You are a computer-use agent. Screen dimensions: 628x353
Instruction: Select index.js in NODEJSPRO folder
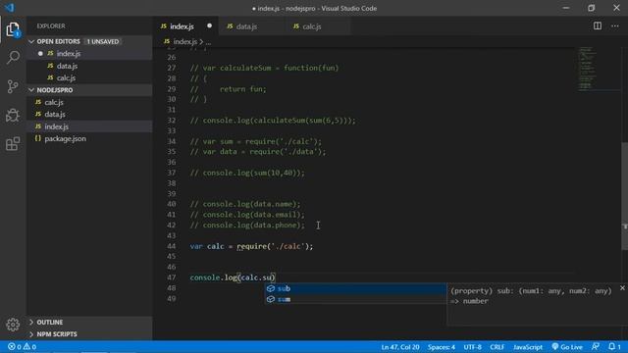[89, 126]
